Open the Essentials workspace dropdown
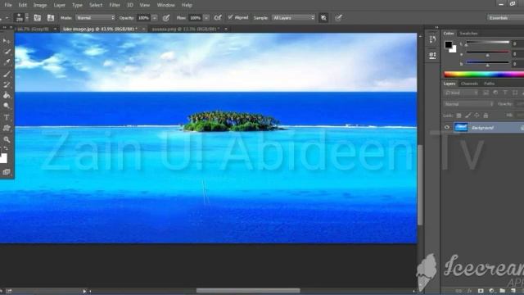 click(505, 18)
